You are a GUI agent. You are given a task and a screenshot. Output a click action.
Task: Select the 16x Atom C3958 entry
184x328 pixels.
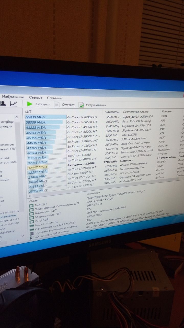coord(79,155)
